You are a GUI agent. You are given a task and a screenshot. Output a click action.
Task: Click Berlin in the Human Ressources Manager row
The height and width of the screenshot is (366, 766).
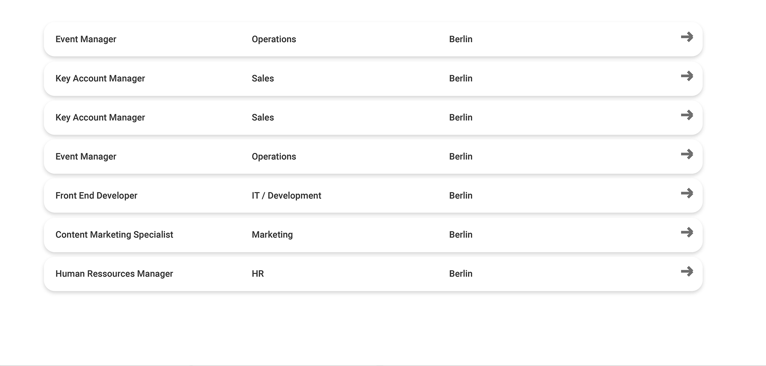pos(461,274)
